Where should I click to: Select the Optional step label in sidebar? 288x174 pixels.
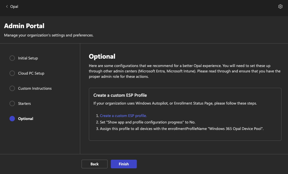(x=26, y=119)
